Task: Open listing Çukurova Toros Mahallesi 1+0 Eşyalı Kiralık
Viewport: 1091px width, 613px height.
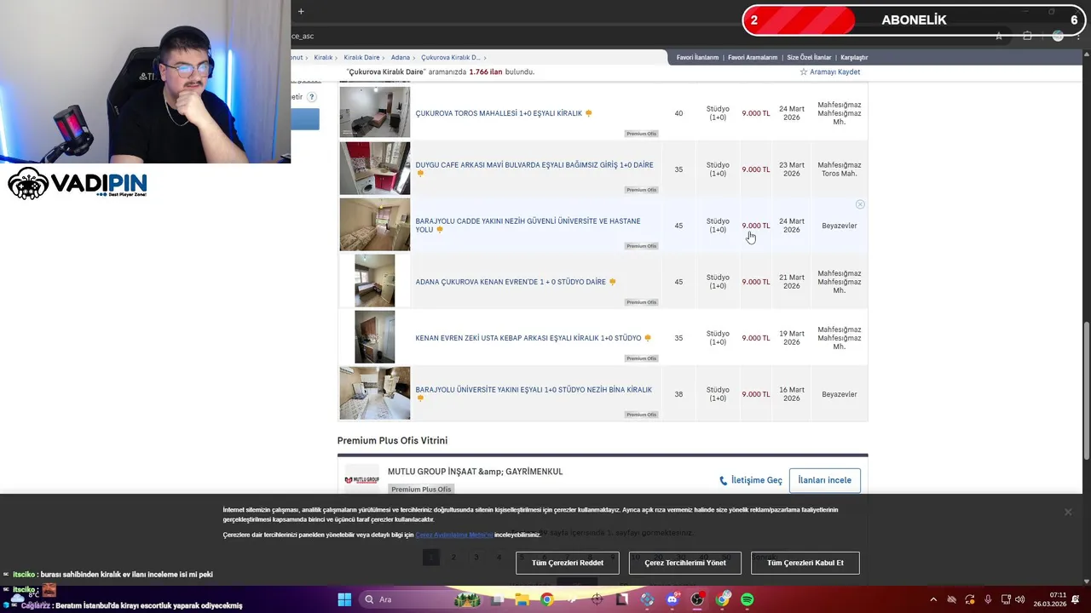Action: pos(499,113)
